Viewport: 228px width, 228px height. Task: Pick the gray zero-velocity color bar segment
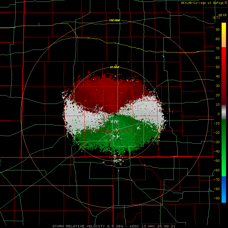[x=224, y=112]
